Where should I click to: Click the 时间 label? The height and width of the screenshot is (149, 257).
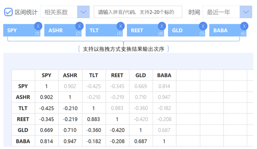coord(194,12)
